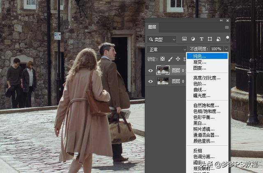This screenshot has height=173, width=263.
Task: Choose 曲线... adjustment
Action: click(x=207, y=90)
